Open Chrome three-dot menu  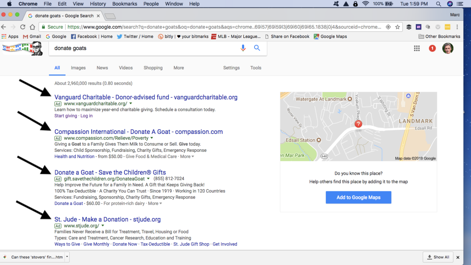(x=457, y=27)
